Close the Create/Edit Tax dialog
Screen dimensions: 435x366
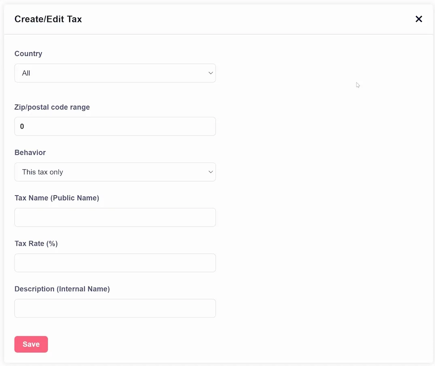419,19
